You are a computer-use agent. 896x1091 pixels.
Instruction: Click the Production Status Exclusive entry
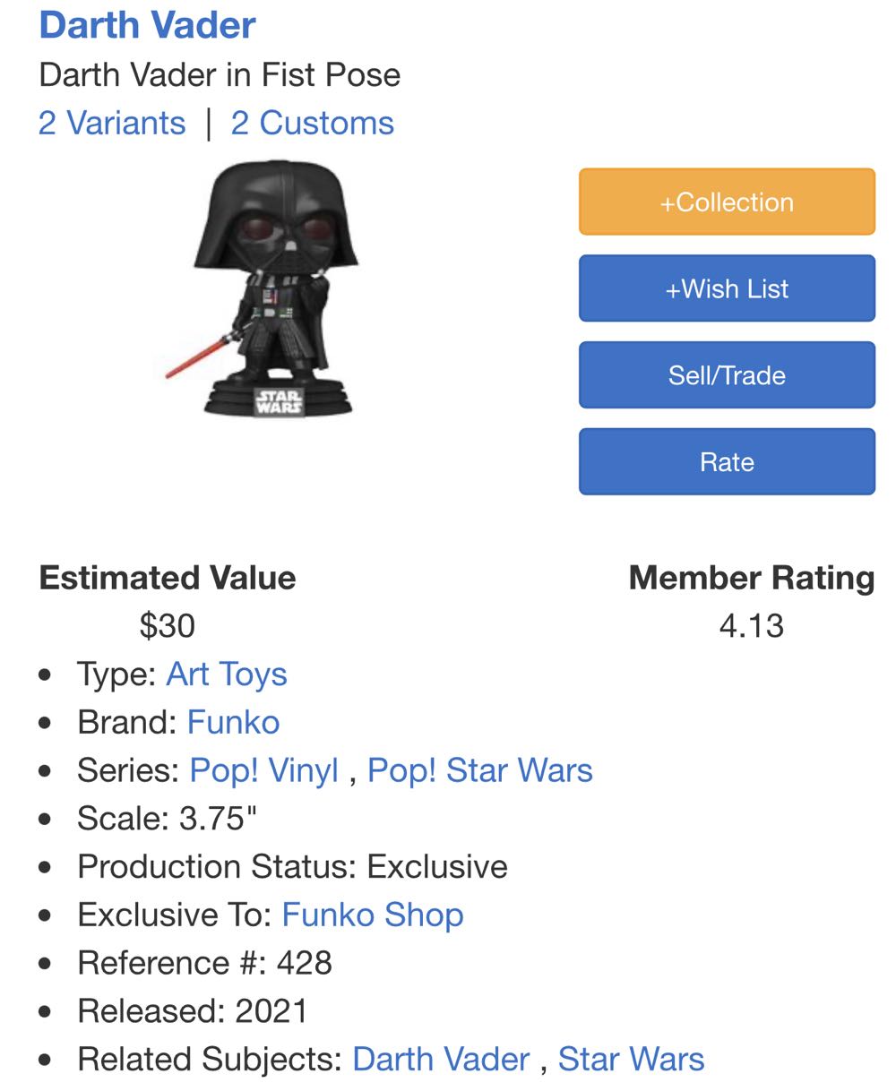[293, 867]
